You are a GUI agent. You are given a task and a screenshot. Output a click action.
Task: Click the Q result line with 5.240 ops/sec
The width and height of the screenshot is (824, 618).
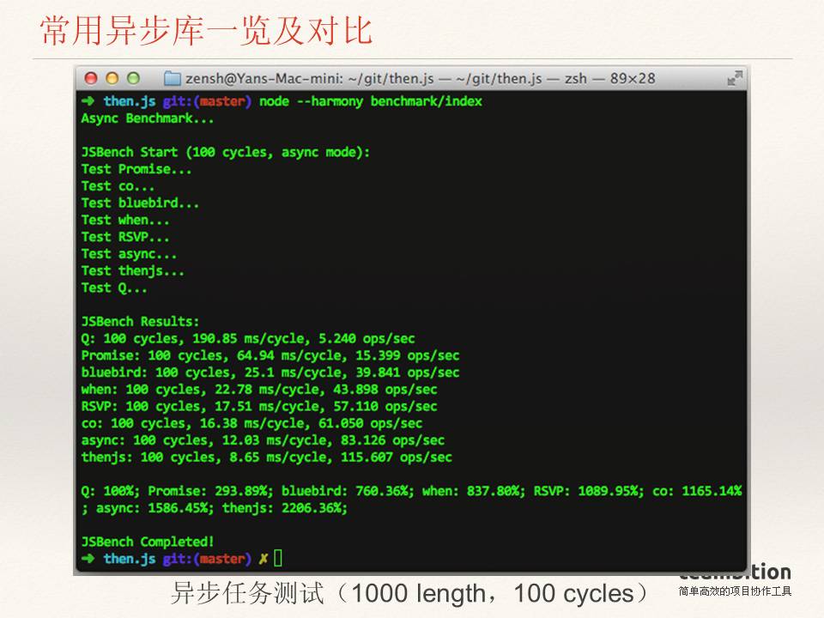[248, 339]
